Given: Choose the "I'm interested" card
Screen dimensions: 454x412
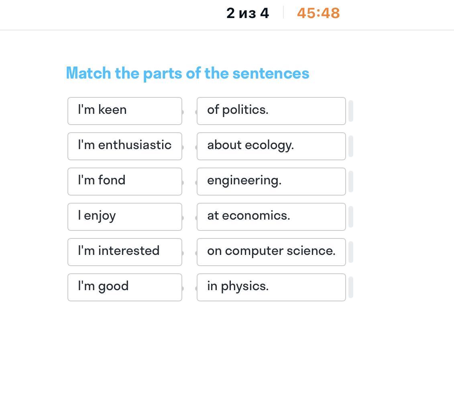Looking at the screenshot, I should 124,252.
